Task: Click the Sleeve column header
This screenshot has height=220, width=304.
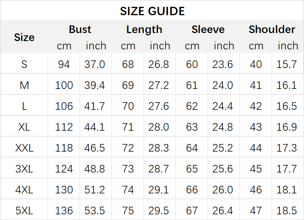Action: point(208,29)
